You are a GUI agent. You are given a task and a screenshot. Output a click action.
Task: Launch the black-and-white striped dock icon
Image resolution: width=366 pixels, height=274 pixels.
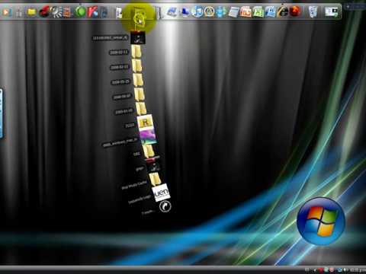click(x=56, y=12)
